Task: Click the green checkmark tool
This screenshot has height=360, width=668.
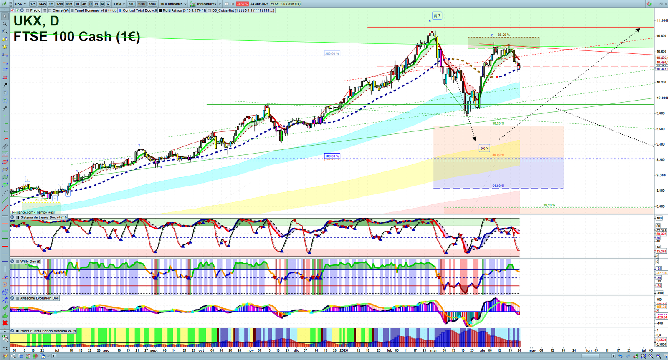Action: pos(5,307)
